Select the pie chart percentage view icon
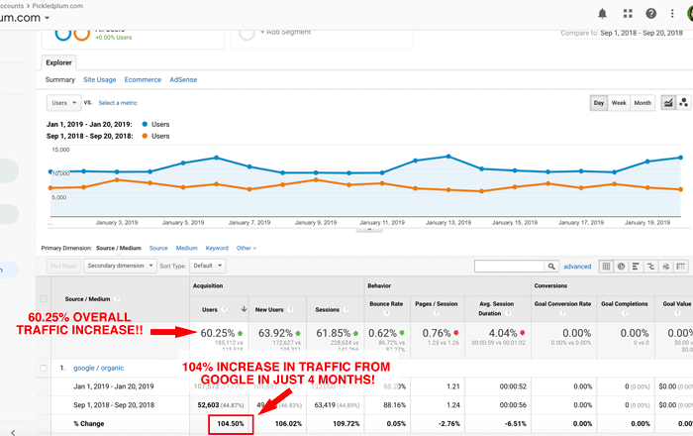The width and height of the screenshot is (693, 436). tap(621, 267)
